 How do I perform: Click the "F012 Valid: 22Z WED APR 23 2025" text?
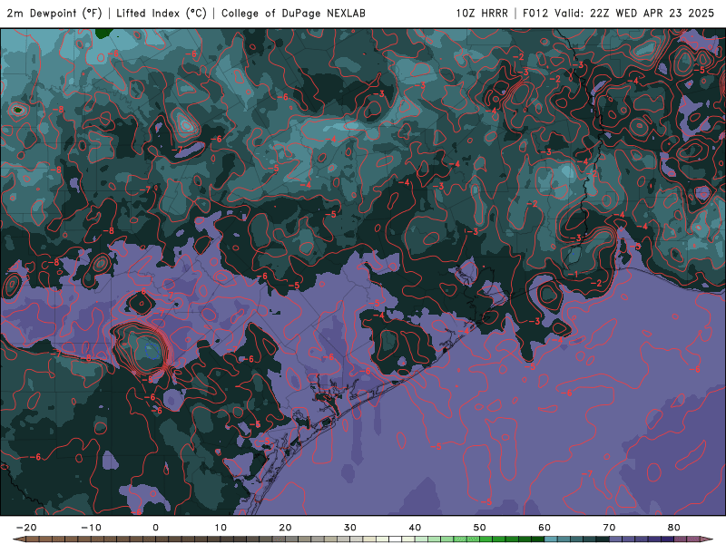618,13
